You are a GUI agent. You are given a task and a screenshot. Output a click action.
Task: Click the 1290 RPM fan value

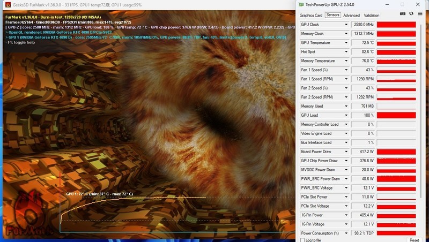tap(363, 79)
